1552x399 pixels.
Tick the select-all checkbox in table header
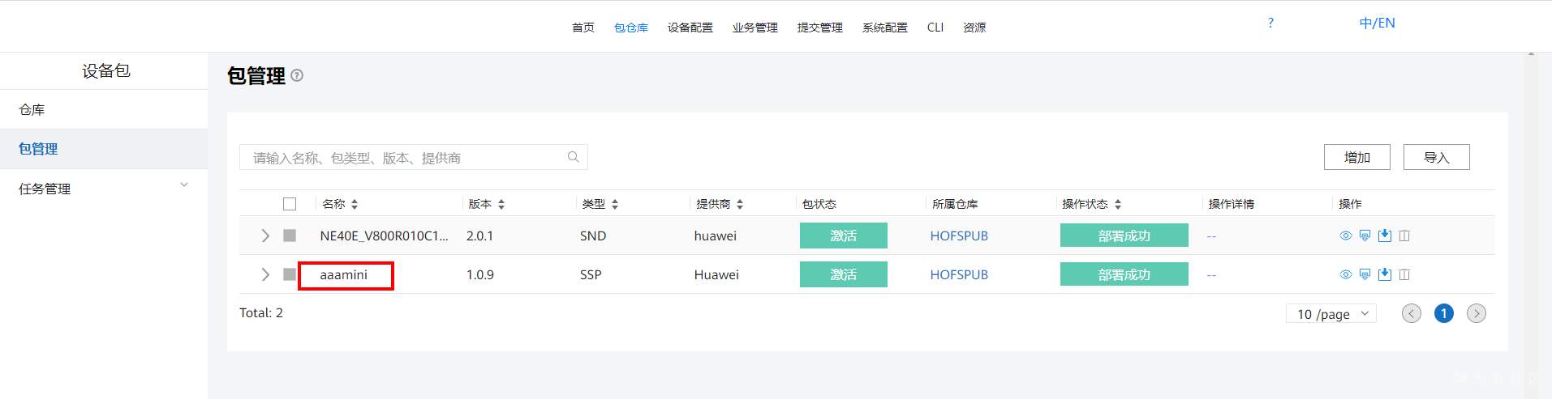[290, 204]
